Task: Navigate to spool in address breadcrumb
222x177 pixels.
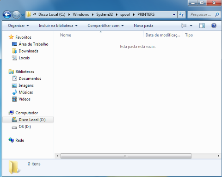Action: [125, 14]
